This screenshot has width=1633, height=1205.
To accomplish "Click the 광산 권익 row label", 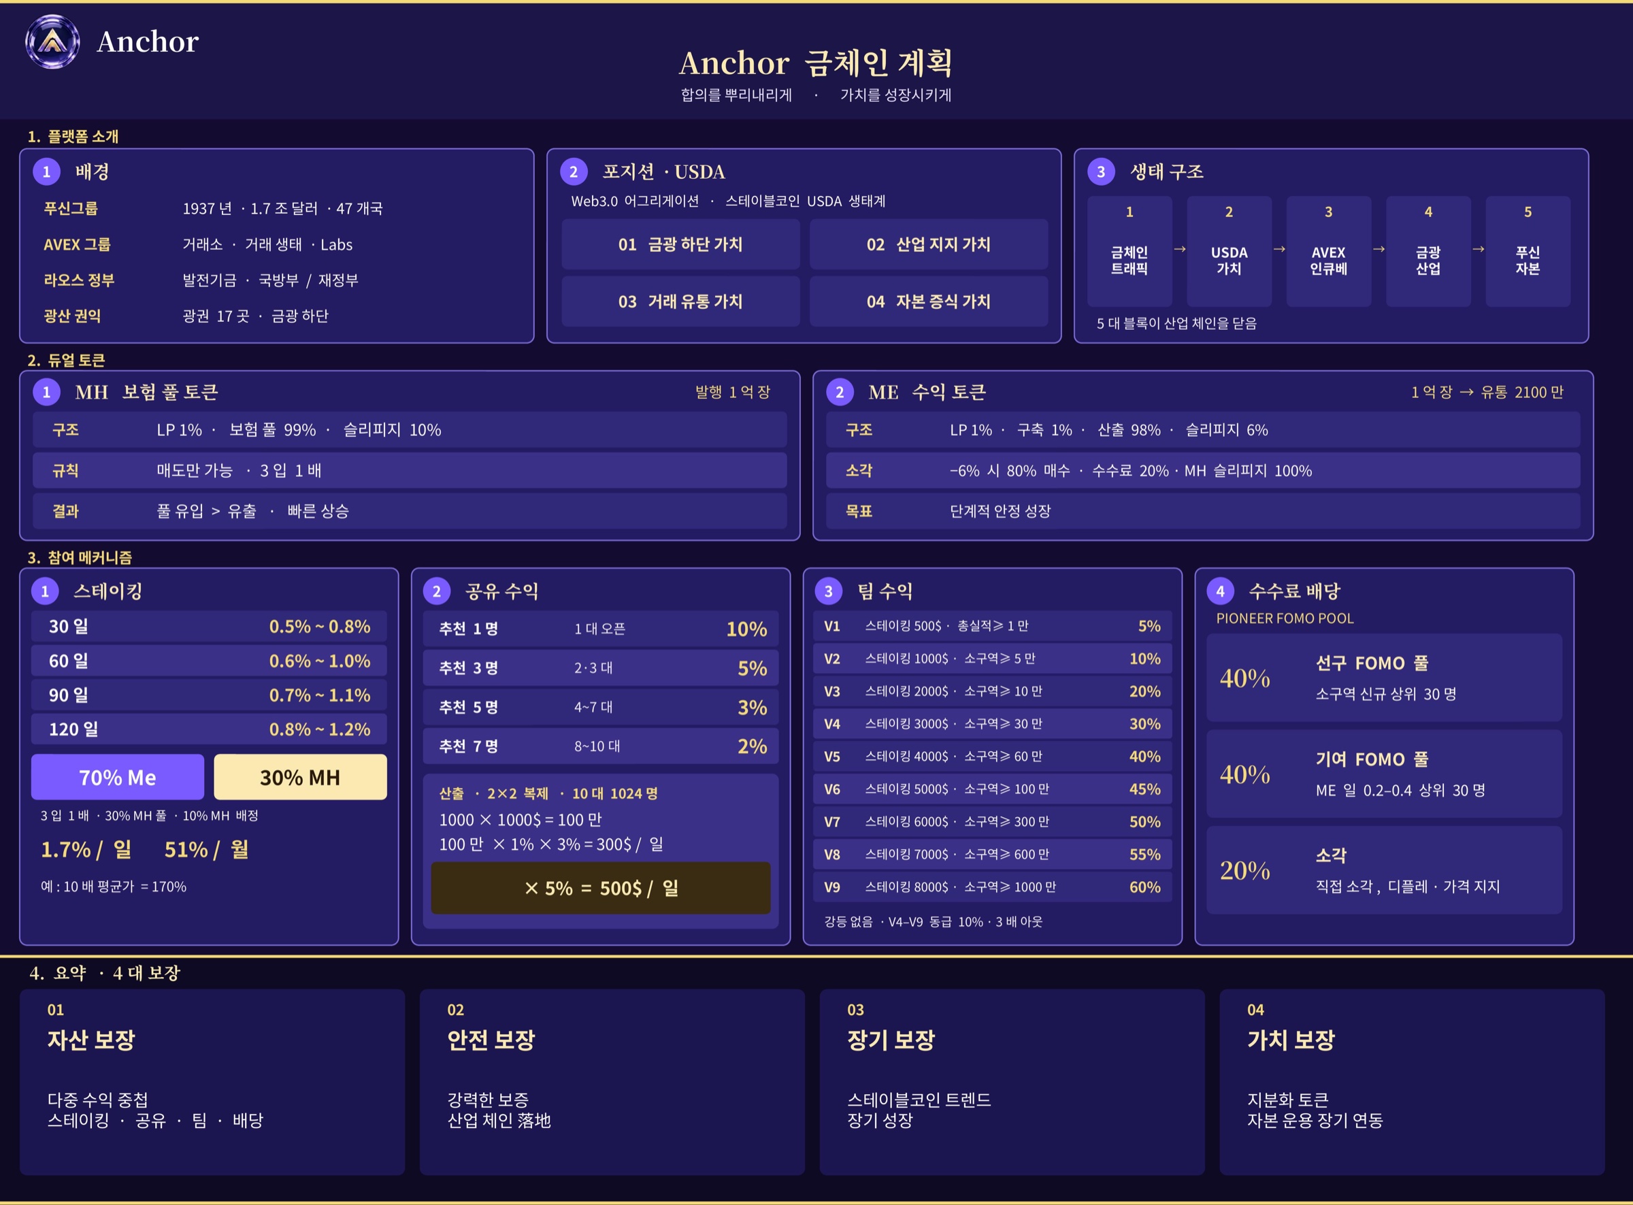I will 72,316.
